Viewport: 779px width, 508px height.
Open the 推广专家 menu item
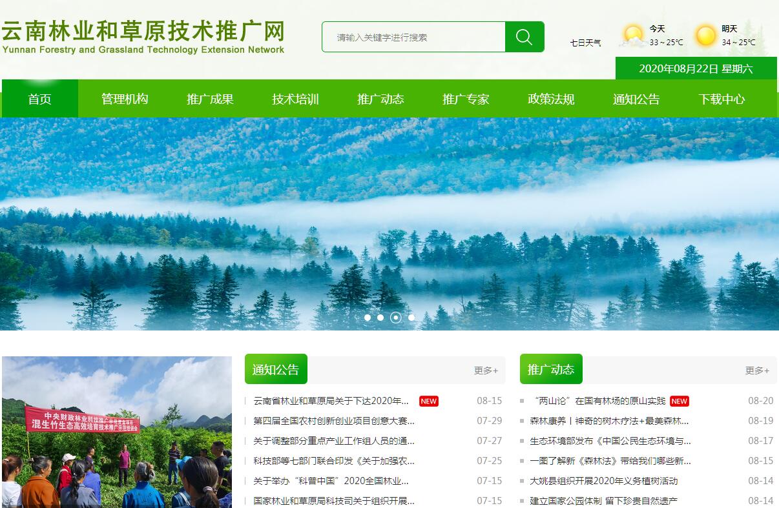pos(466,99)
